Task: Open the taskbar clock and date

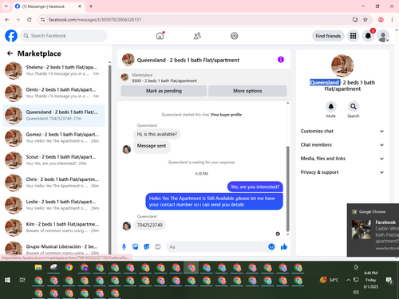Action: coord(371,280)
